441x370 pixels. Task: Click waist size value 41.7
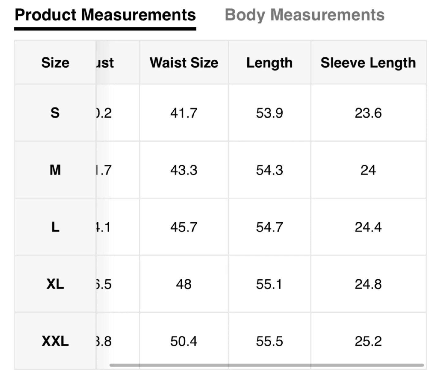pyautogui.click(x=184, y=113)
